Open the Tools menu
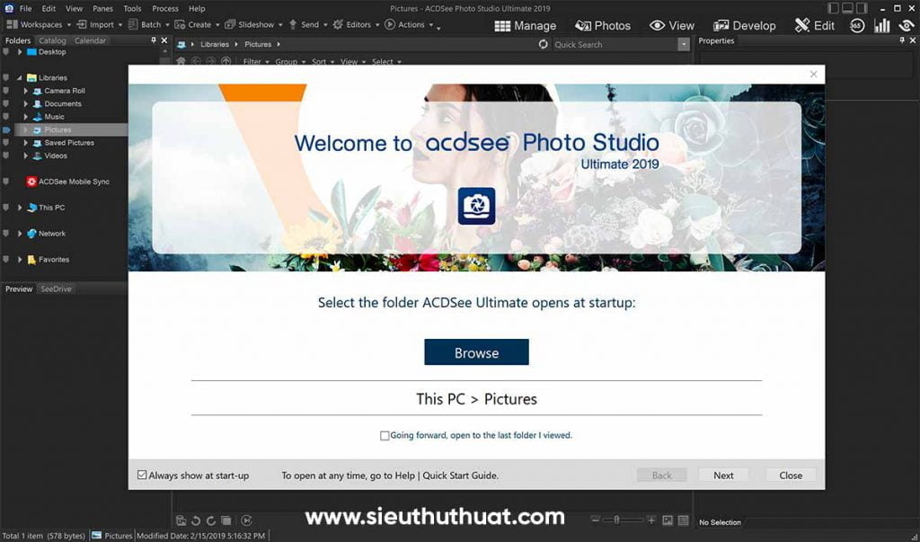This screenshot has height=542, width=920. [131, 7]
